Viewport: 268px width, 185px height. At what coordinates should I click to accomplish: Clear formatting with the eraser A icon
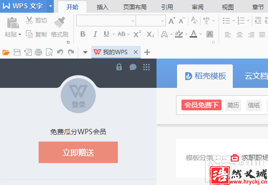(x=194, y=20)
